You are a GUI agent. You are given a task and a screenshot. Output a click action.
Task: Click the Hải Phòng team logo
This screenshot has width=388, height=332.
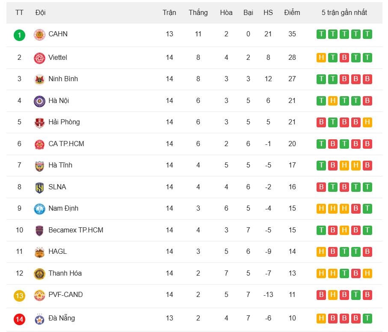[x=39, y=123]
